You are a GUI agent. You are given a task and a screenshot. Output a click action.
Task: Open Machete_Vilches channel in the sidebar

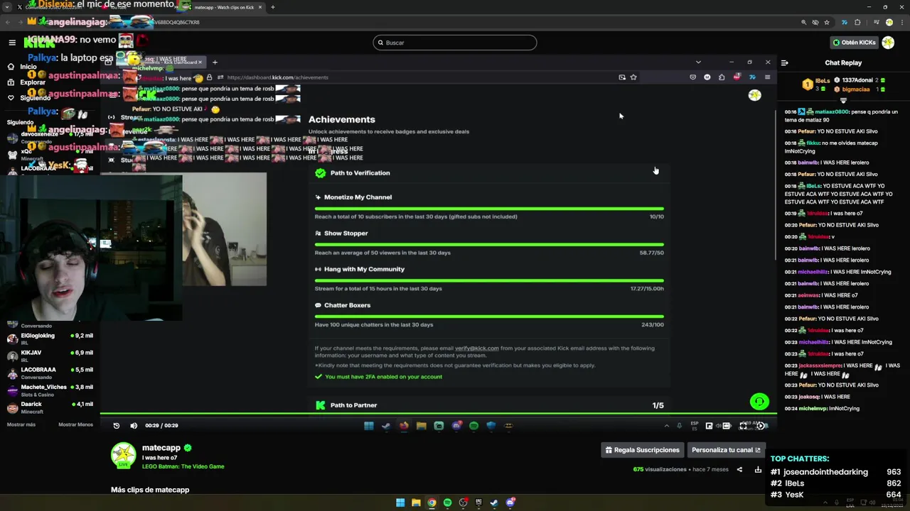[50, 390]
